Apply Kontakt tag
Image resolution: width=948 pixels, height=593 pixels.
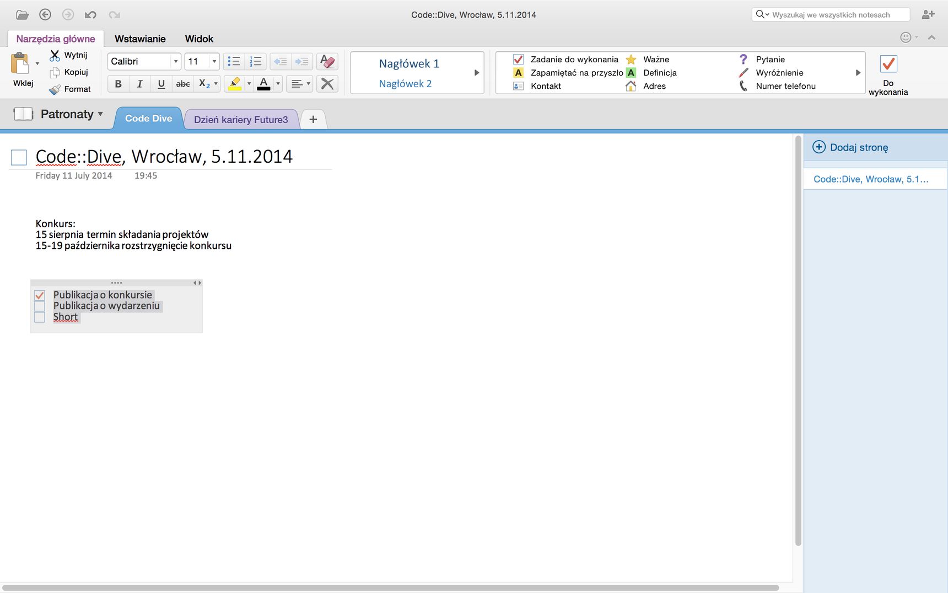[x=537, y=86]
